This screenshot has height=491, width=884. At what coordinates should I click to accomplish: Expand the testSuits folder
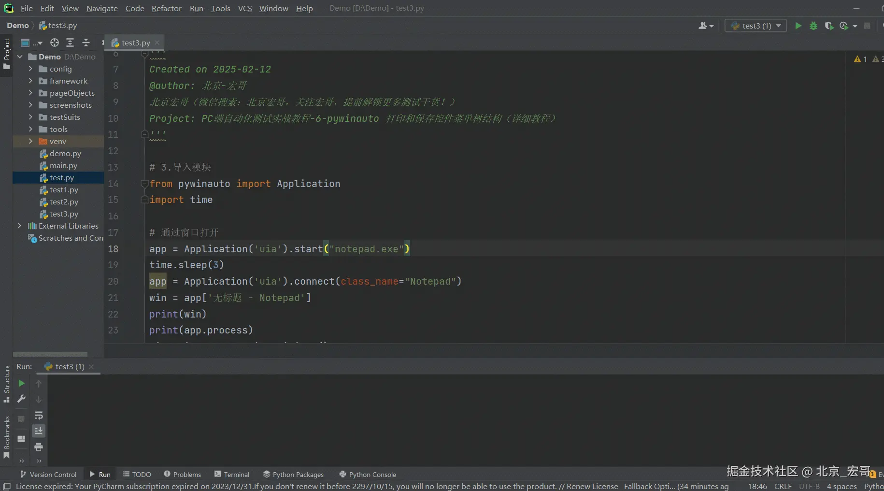30,117
